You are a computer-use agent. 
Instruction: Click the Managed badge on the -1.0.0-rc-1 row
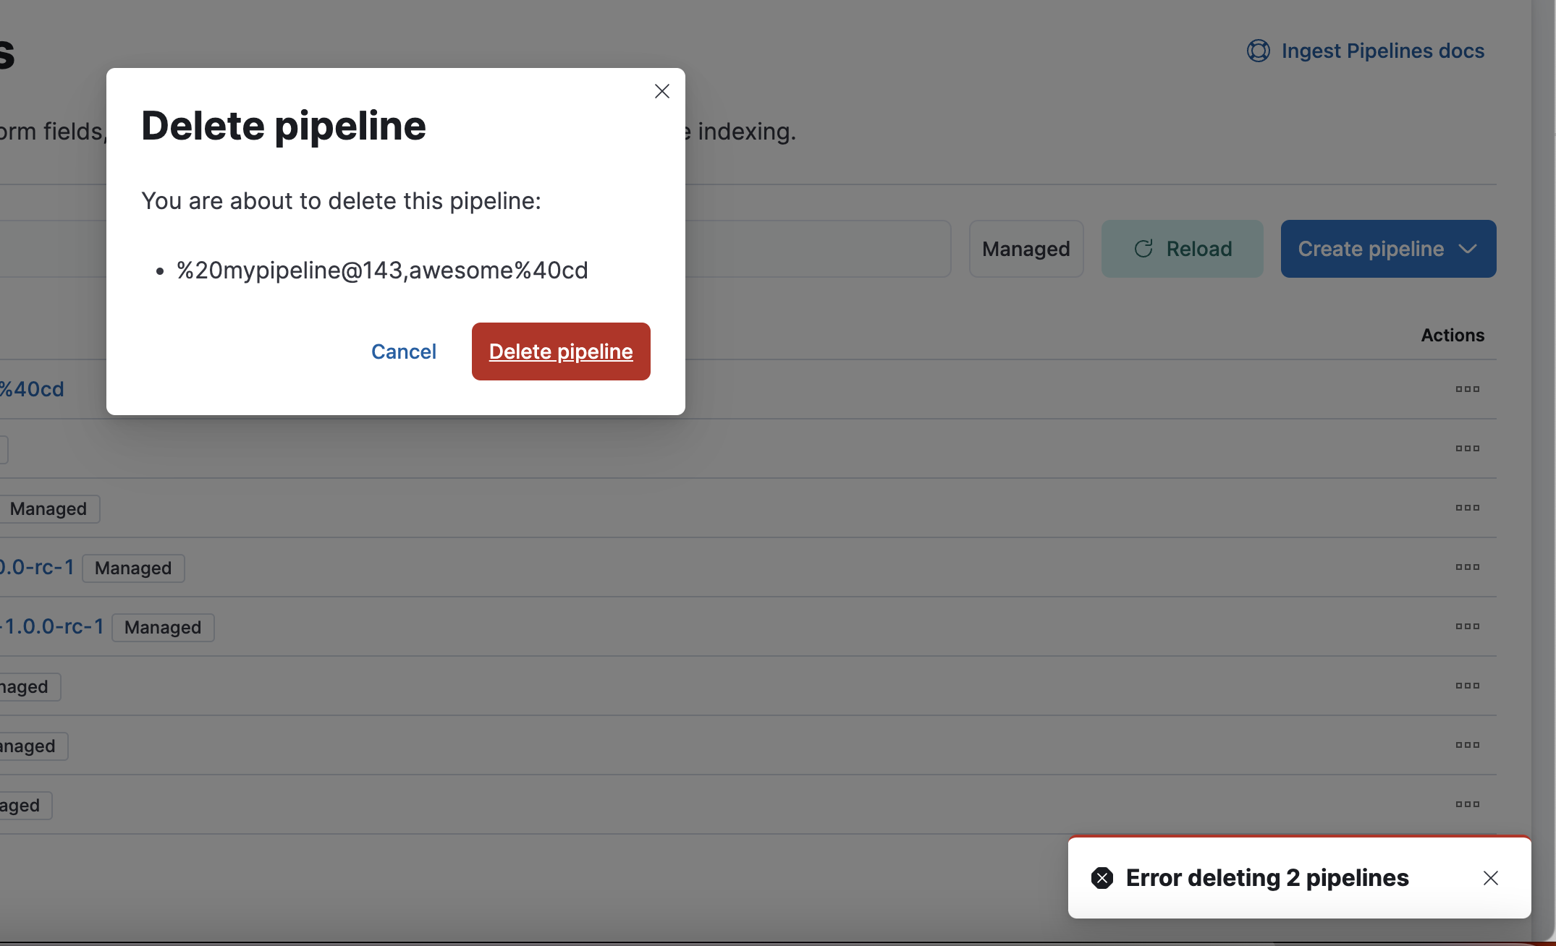[162, 627]
